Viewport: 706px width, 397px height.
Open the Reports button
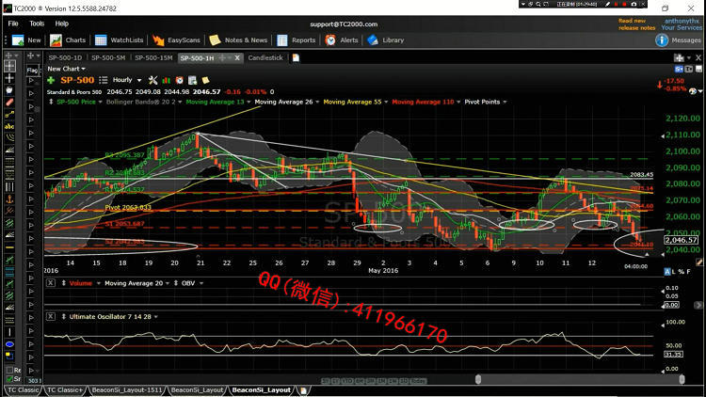[296, 40]
